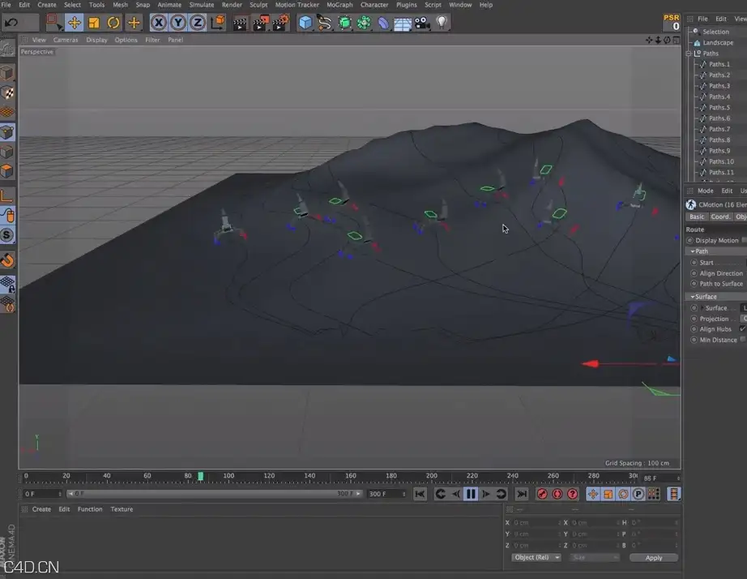The image size is (747, 579).
Task: Open the Object (Rel) dropdown
Action: coord(537,558)
